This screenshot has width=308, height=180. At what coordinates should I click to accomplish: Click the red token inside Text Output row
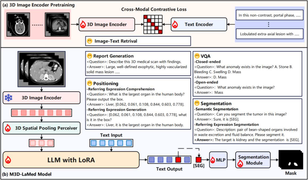click(x=178, y=159)
